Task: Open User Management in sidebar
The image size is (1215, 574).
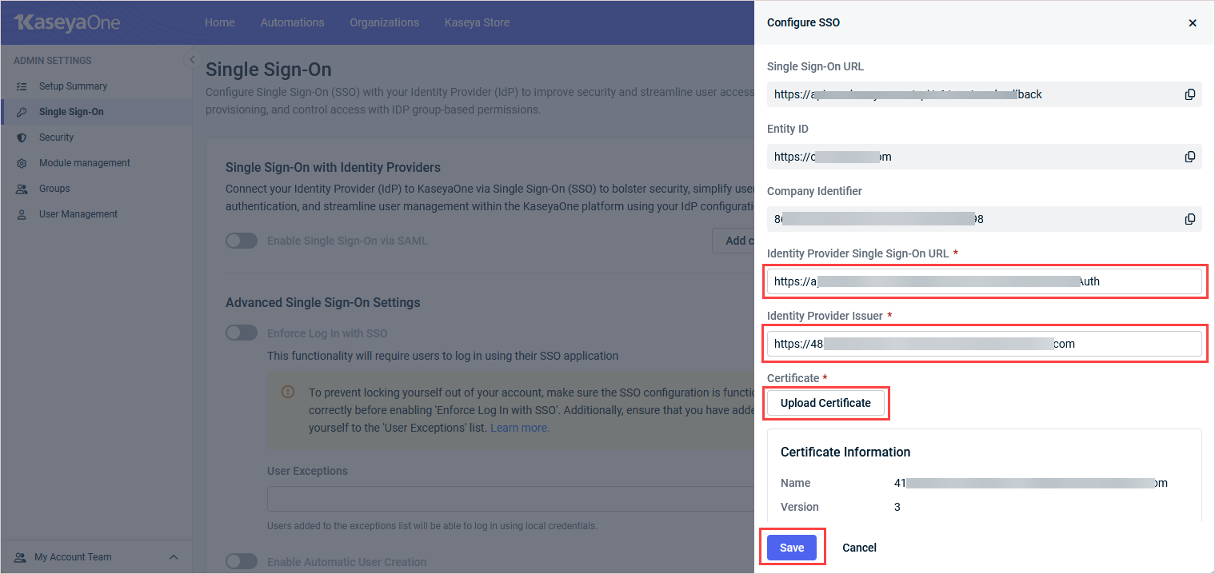Action: (78, 214)
